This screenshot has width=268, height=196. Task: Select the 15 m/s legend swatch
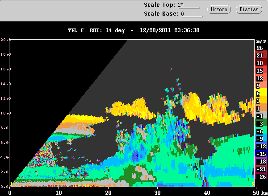tap(261, 70)
